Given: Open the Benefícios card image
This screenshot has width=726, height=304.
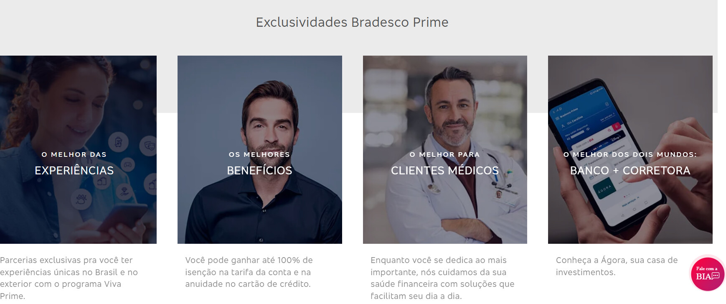Looking at the screenshot, I should coord(260,150).
